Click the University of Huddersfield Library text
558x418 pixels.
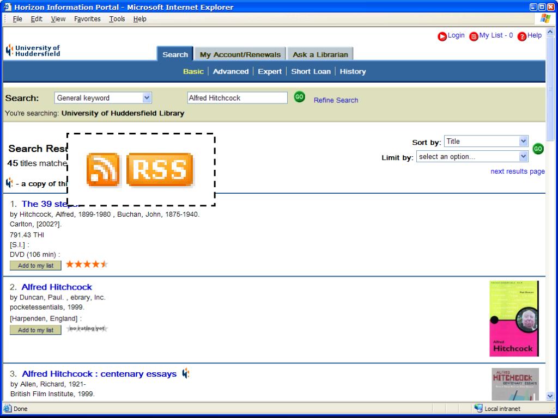(x=123, y=113)
